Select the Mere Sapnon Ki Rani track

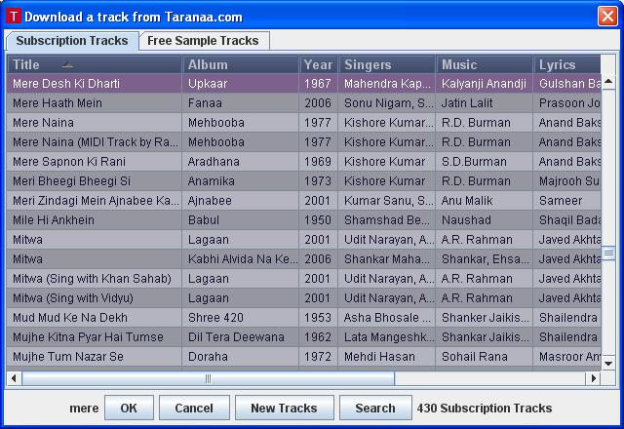[96, 162]
